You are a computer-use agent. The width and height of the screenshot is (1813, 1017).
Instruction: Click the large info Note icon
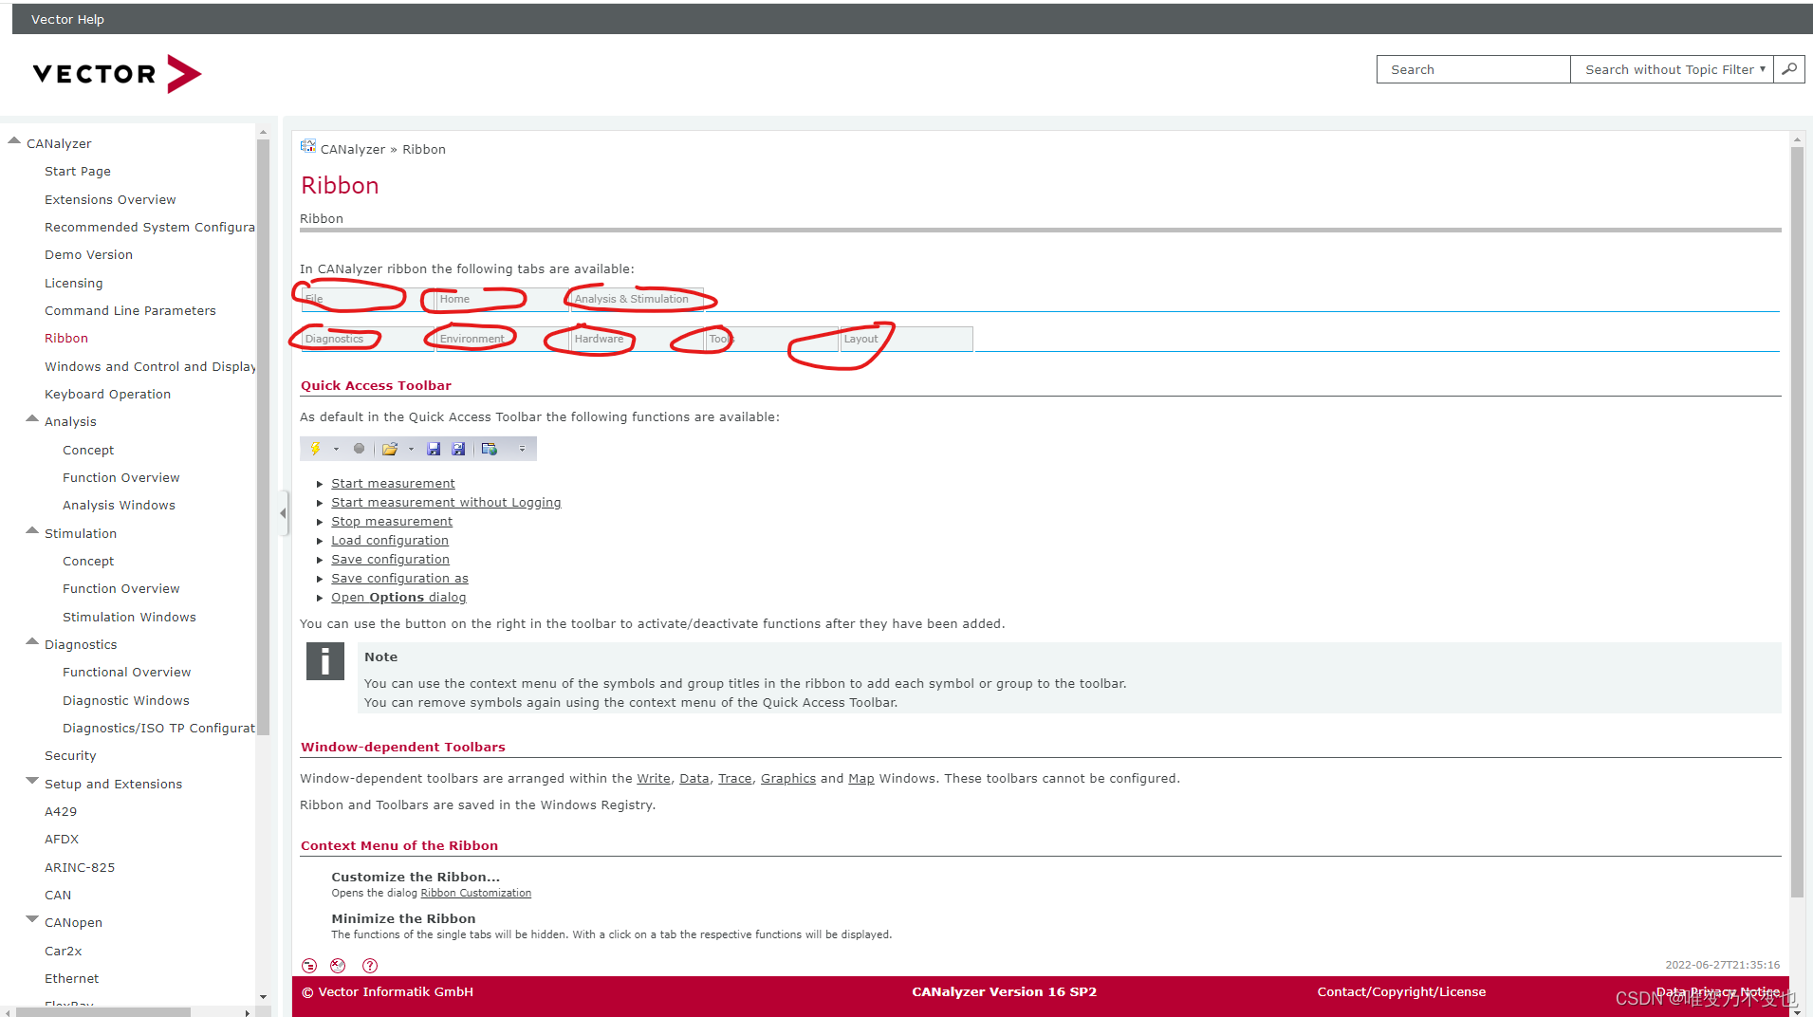[x=324, y=661]
